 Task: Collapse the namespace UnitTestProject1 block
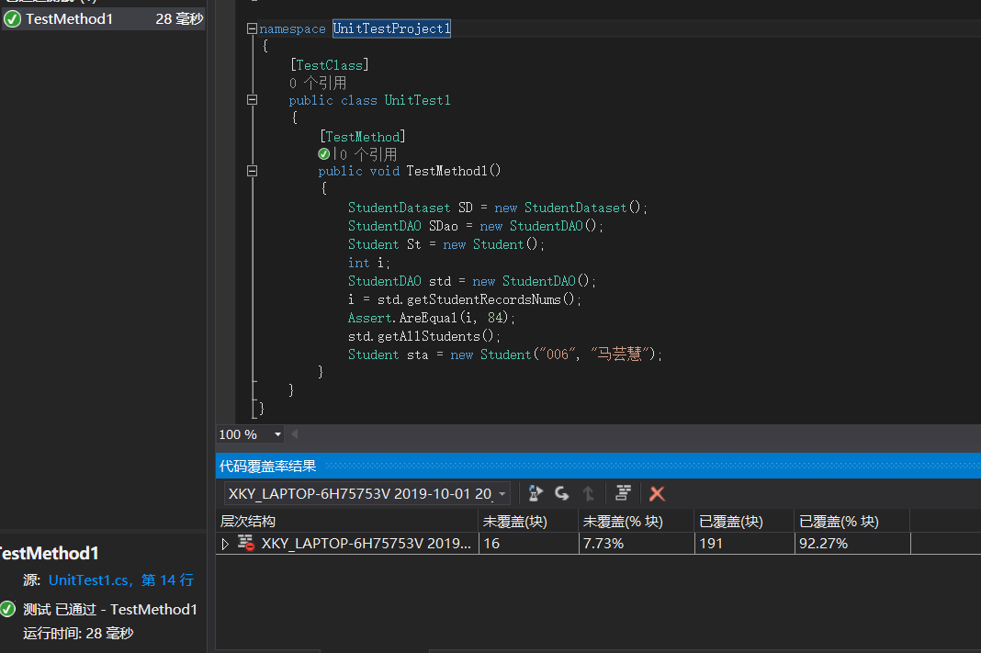(252, 28)
